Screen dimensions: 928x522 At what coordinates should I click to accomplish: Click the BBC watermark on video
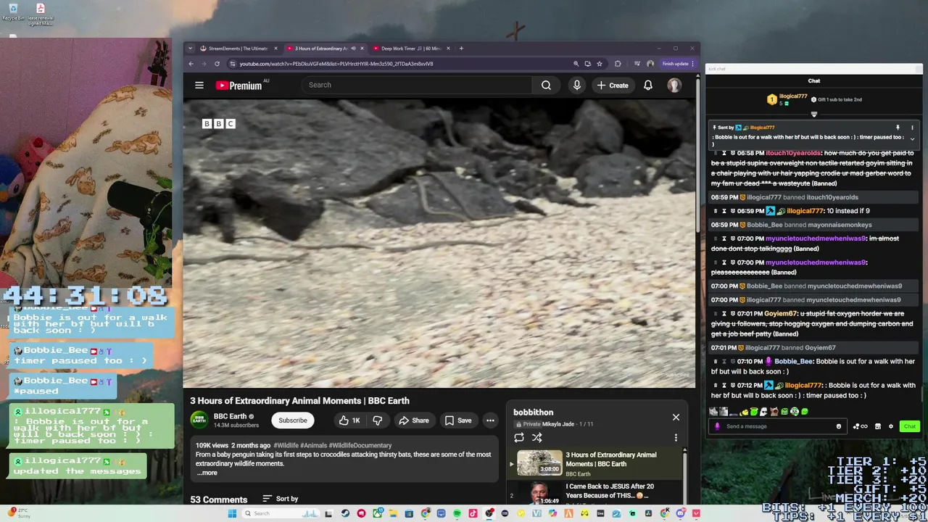click(218, 124)
